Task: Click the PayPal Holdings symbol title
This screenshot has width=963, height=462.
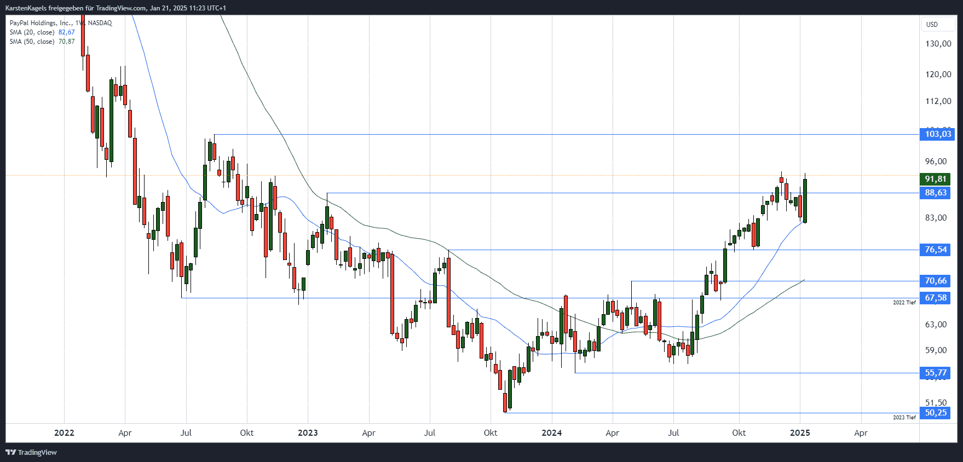Action: (x=61, y=23)
